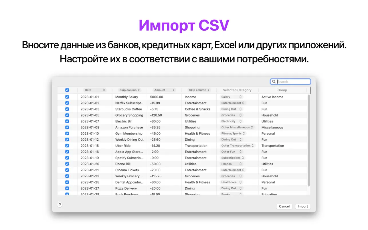Image resolution: width=368 pixels, height=230 pixels.
Task: Open Dining Out dropdown for Pizza Delivery
Action: click(232, 188)
